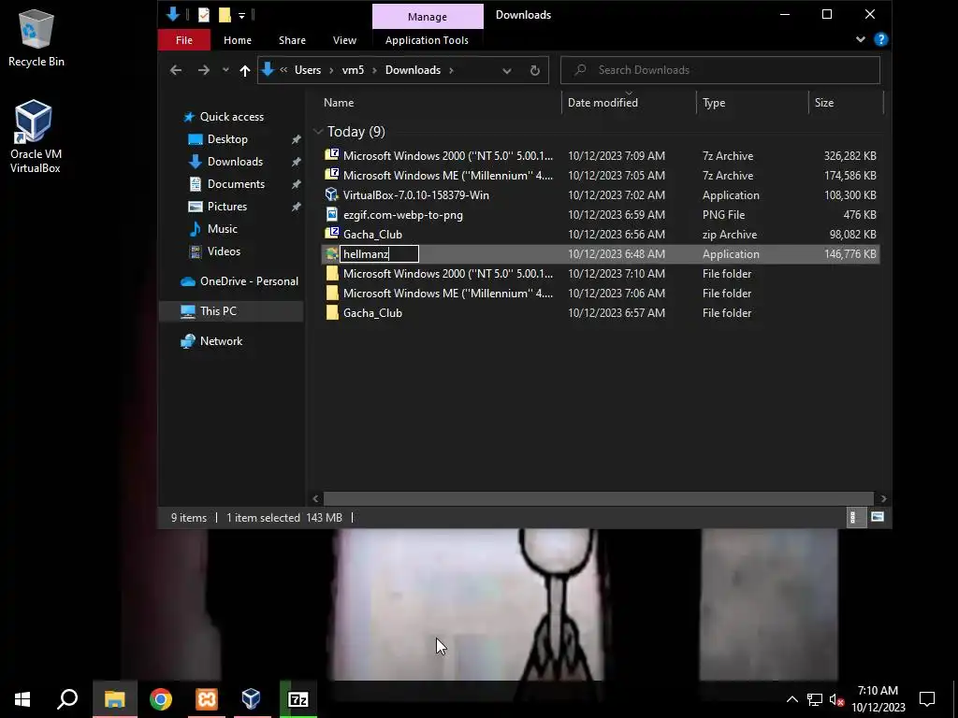The height and width of the screenshot is (718, 958).
Task: Collapse the Today (9) group
Action: coord(318,132)
